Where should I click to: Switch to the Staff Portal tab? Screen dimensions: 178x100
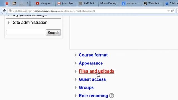click(x=88, y=3)
